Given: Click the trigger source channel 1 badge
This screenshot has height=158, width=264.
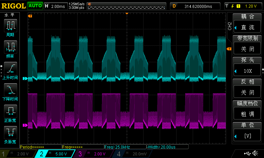Looking at the screenshot, I should (x=238, y=6).
